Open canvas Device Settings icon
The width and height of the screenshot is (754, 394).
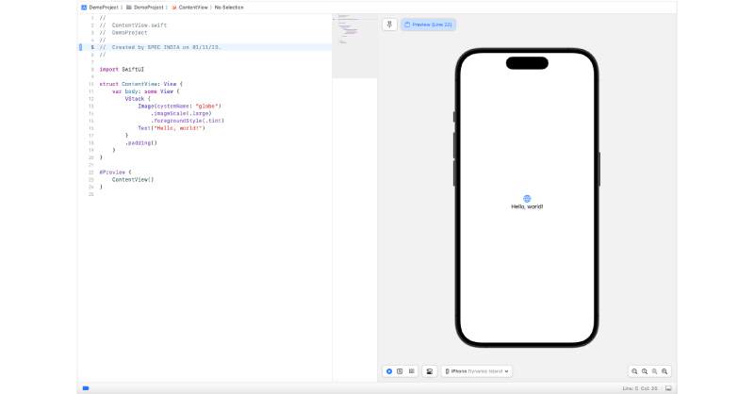pyautogui.click(x=430, y=371)
